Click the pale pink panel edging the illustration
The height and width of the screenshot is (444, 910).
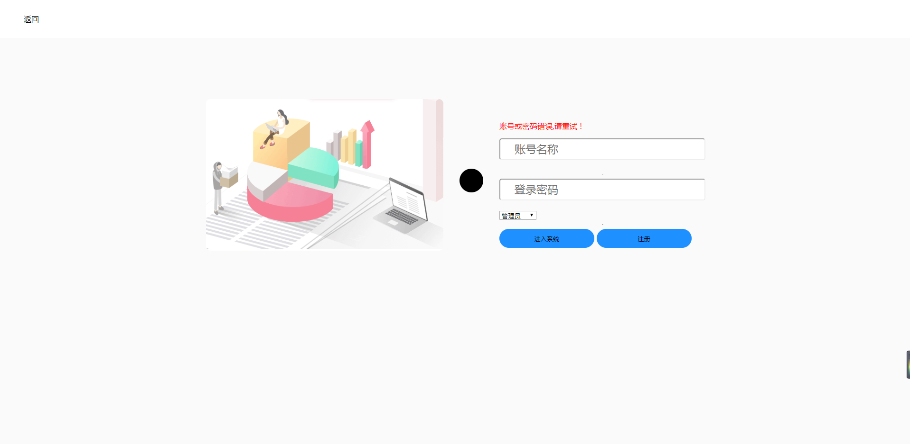tap(433, 150)
